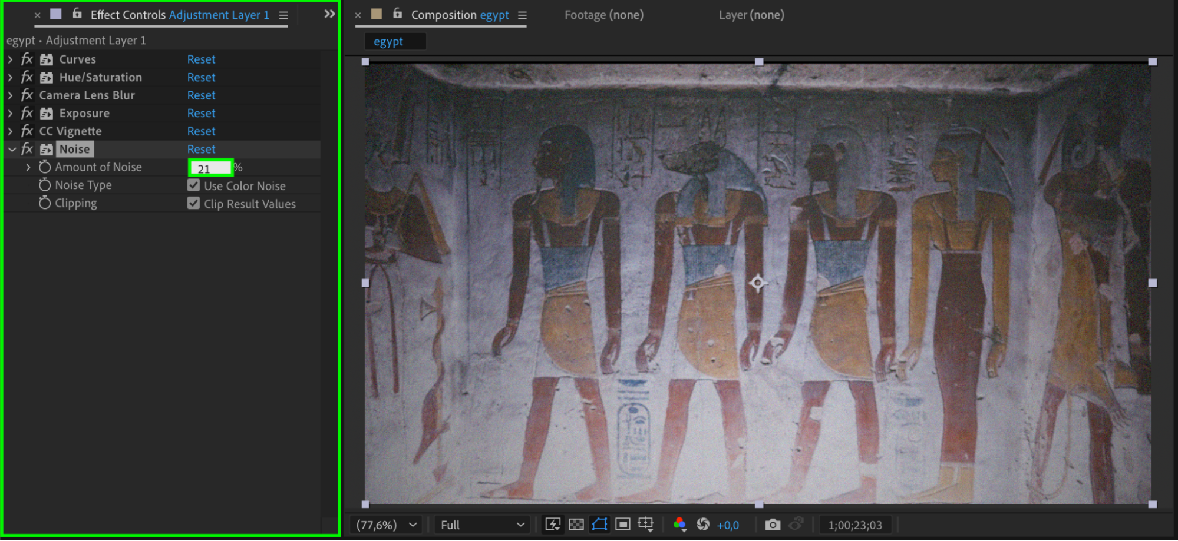Click the Region of Interest icon

click(622, 525)
